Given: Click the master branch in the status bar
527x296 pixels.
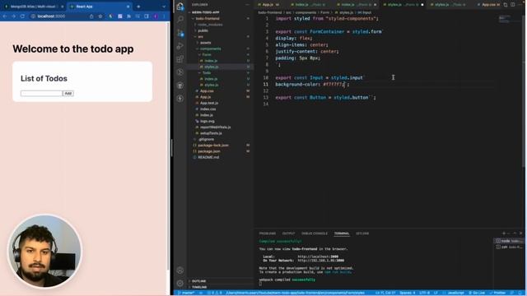Looking at the screenshot, I should coord(186,293).
